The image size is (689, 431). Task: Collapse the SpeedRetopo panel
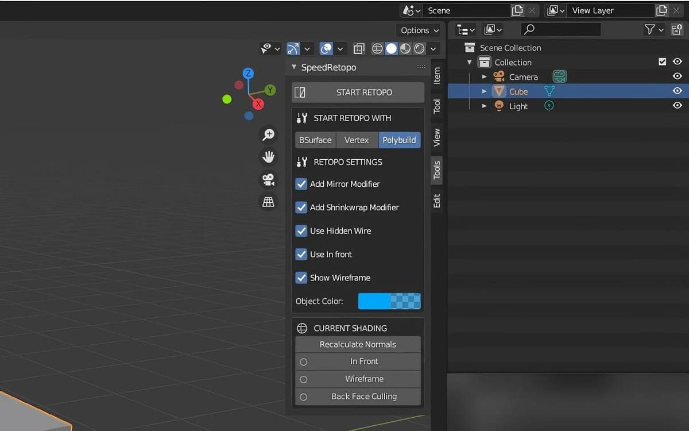click(294, 67)
